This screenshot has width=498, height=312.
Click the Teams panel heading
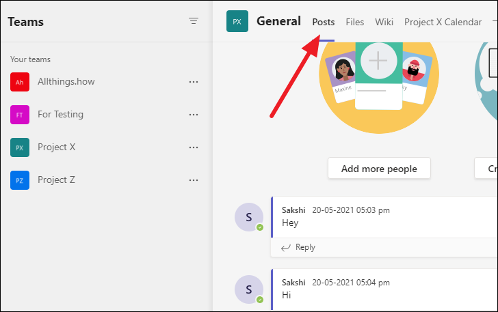(x=26, y=22)
